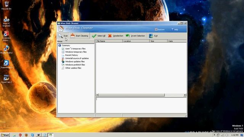Click the taskbar clock showing 1:32 PM
Viewport: 244px width, 137px height.
235,135
